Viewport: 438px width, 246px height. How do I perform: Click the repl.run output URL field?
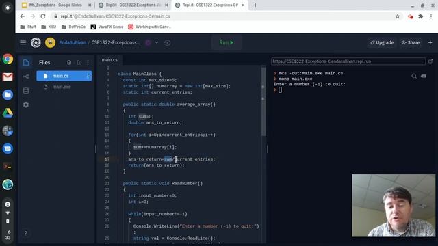click(348, 61)
